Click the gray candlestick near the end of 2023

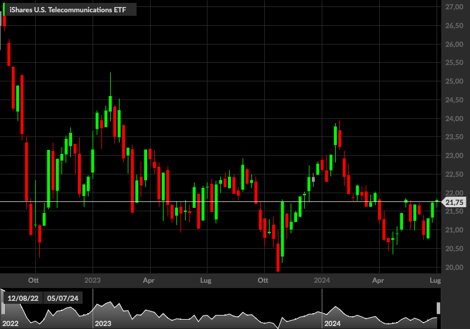coord(313,180)
